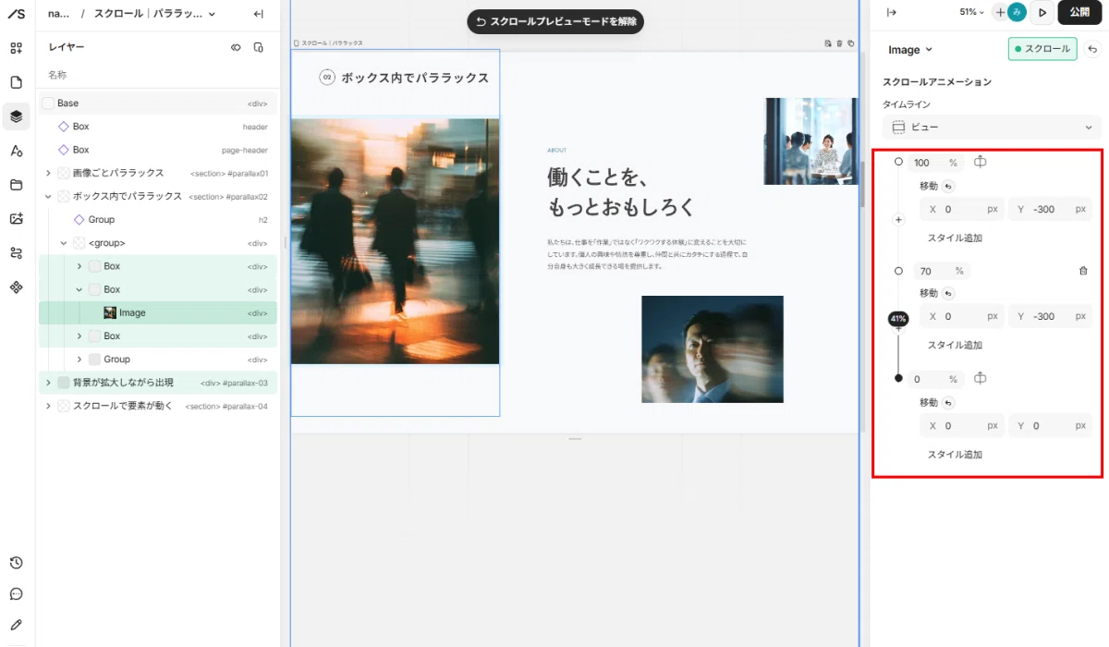Open the 51% zoom level dropdown
The width and height of the screenshot is (1109, 647).
[x=973, y=12]
